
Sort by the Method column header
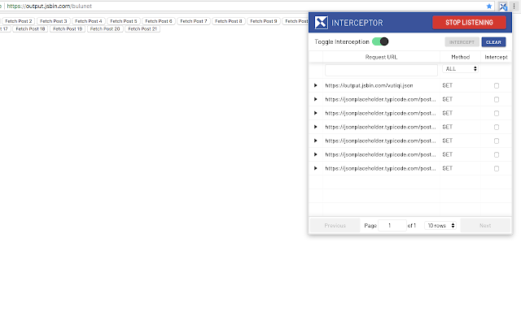[460, 57]
